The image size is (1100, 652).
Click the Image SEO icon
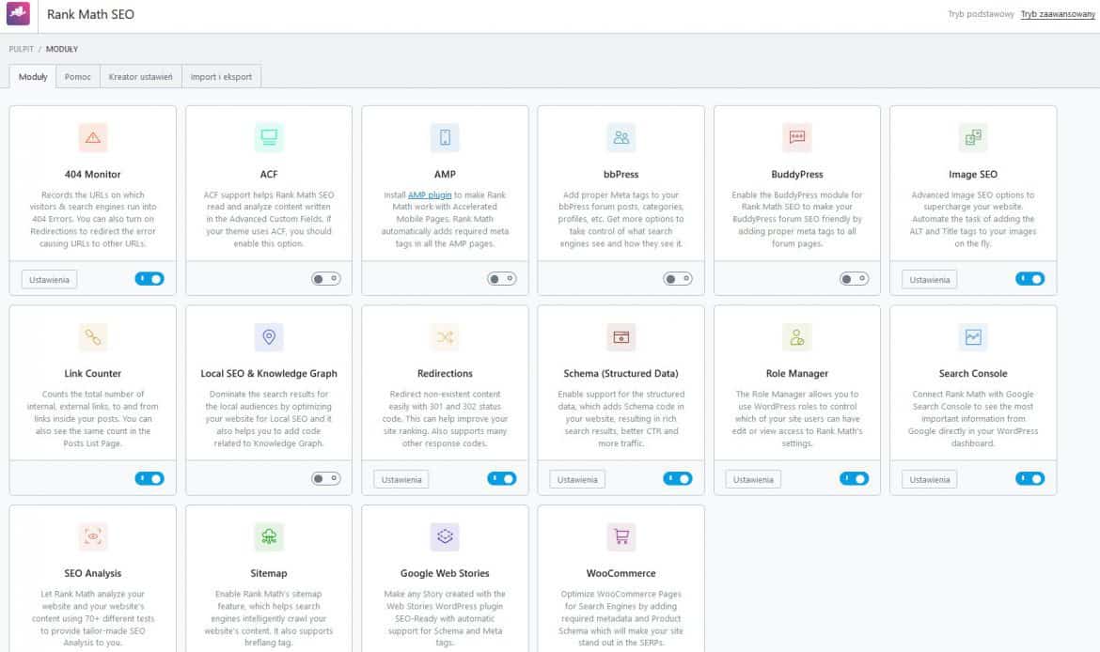(973, 137)
